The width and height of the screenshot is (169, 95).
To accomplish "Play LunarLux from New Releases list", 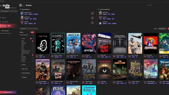I will pyautogui.click(x=92, y=23).
